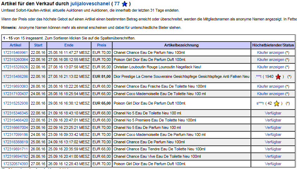Select end time 26.09.16 12:28:43 MESZ
The image size is (297, 169).
[69, 164]
